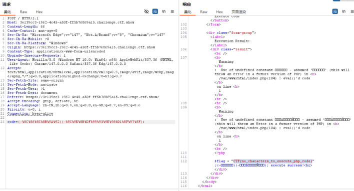
Task: Switch request view to Hex tab
Action: [x=39, y=12]
